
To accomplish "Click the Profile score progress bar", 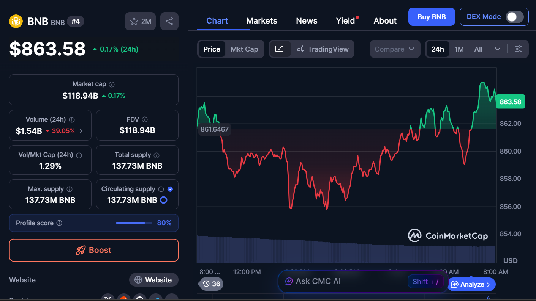I will point(133,223).
